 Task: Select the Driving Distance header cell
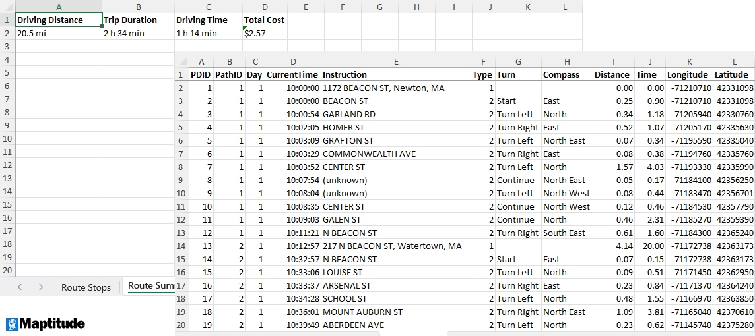coord(59,20)
